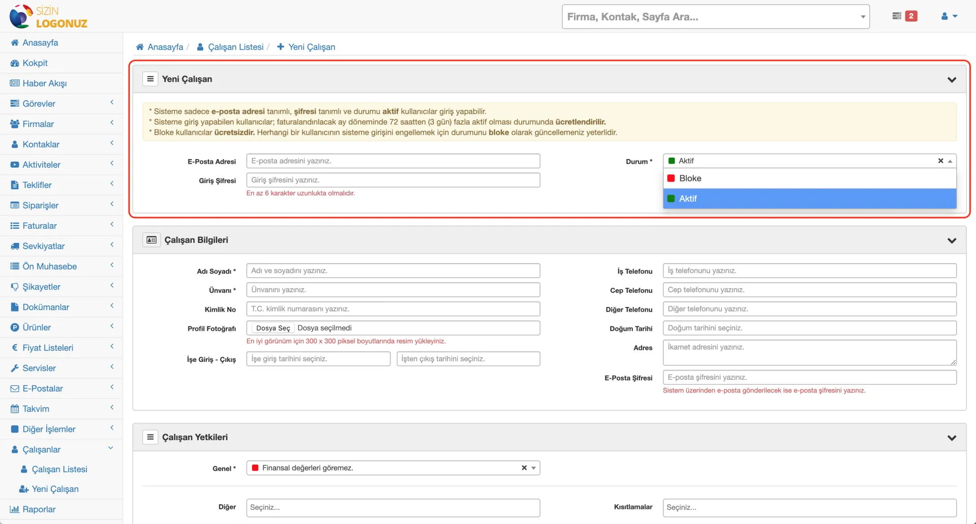This screenshot has height=524, width=976.
Task: Click the Takvim calendar icon
Action: [15, 409]
